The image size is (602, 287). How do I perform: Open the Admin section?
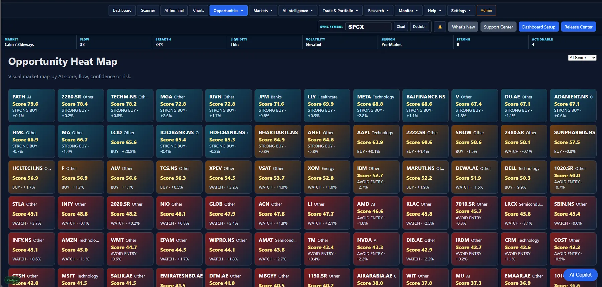click(486, 10)
